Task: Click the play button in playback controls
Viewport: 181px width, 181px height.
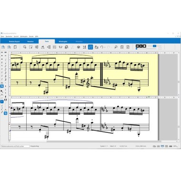Action: point(141,46)
